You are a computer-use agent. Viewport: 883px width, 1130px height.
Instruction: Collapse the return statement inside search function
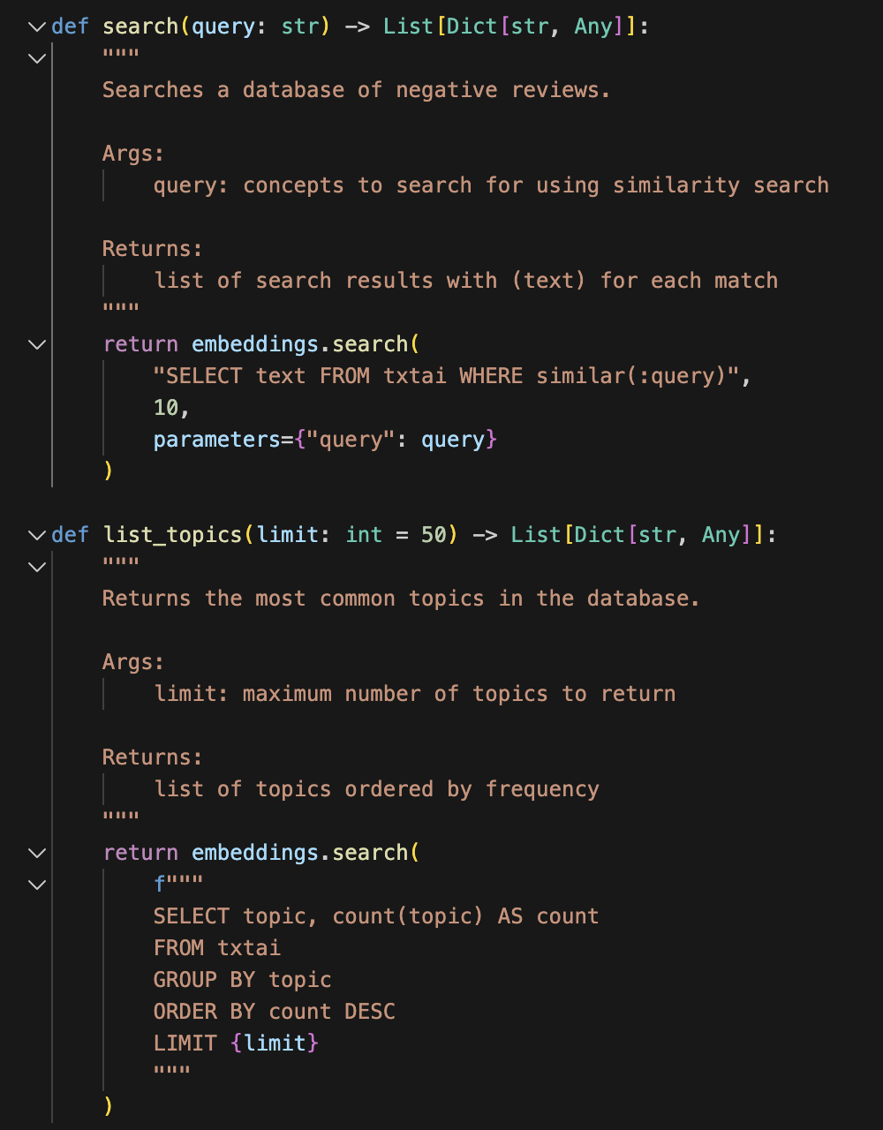point(36,344)
